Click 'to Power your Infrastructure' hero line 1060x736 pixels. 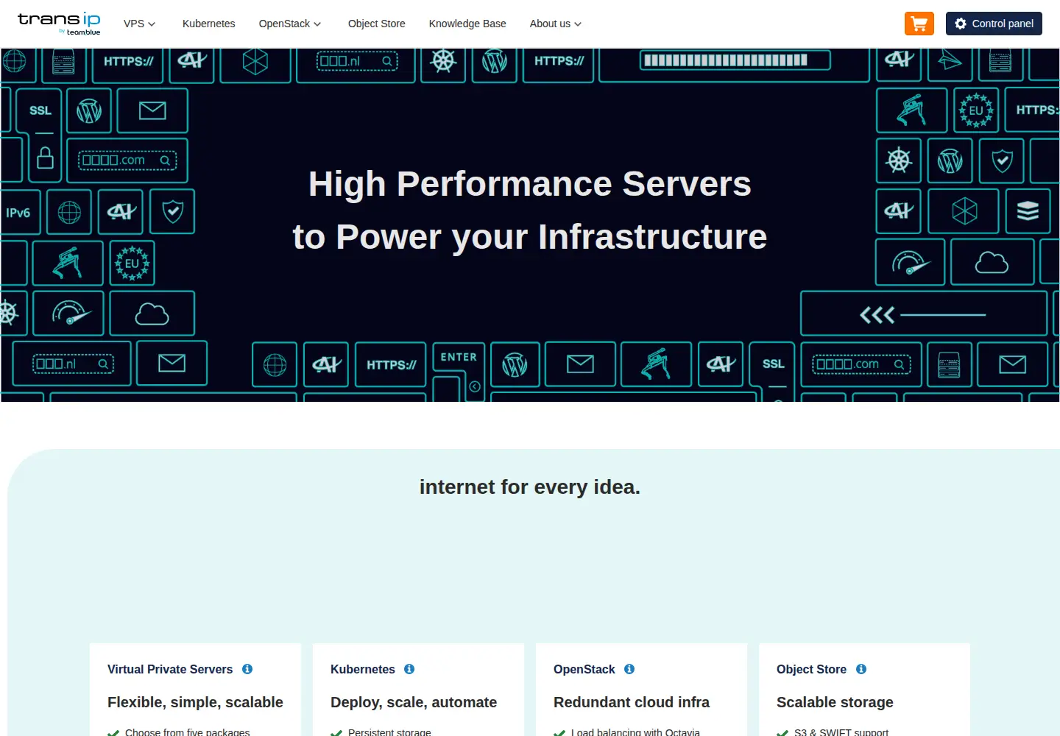click(530, 237)
